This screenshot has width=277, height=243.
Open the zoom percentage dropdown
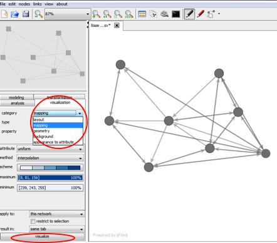(68, 14)
